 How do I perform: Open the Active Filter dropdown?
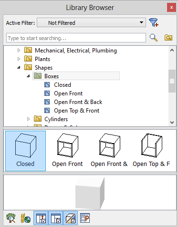pos(91,22)
